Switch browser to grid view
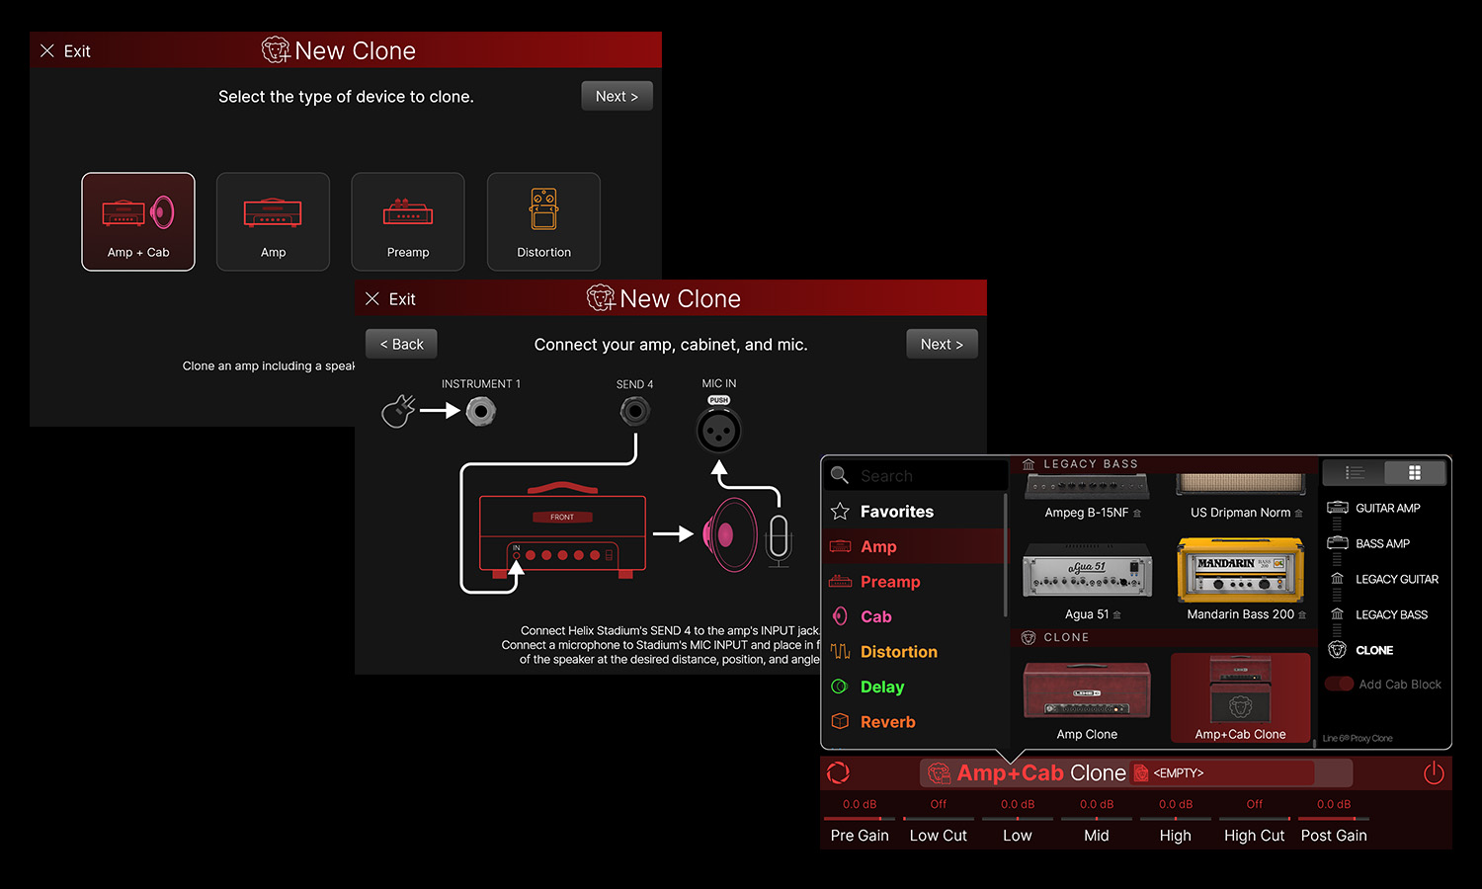 (1415, 473)
